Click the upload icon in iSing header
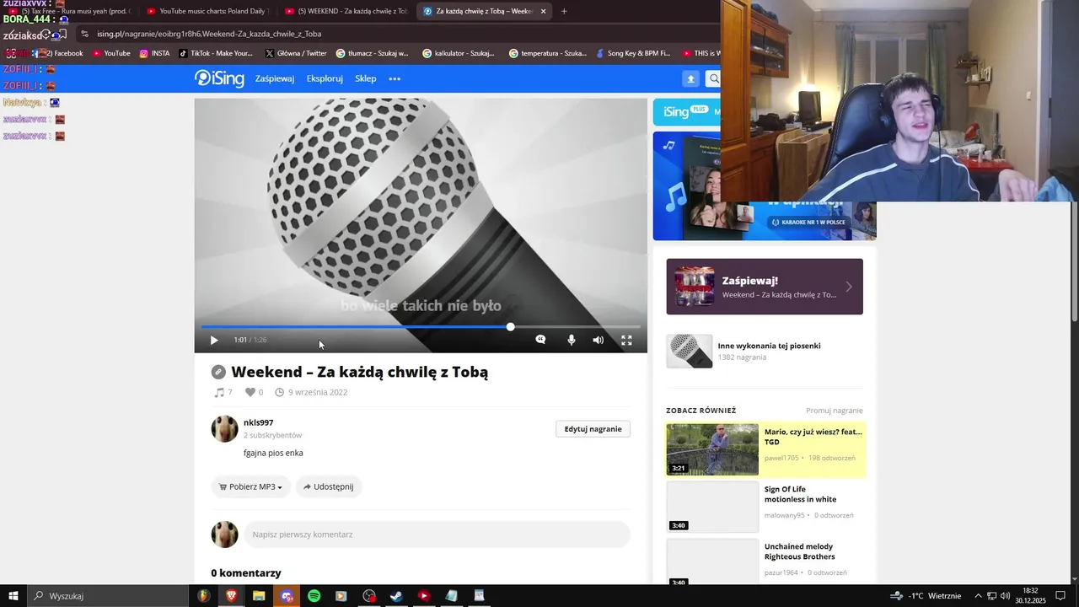 [x=690, y=78]
